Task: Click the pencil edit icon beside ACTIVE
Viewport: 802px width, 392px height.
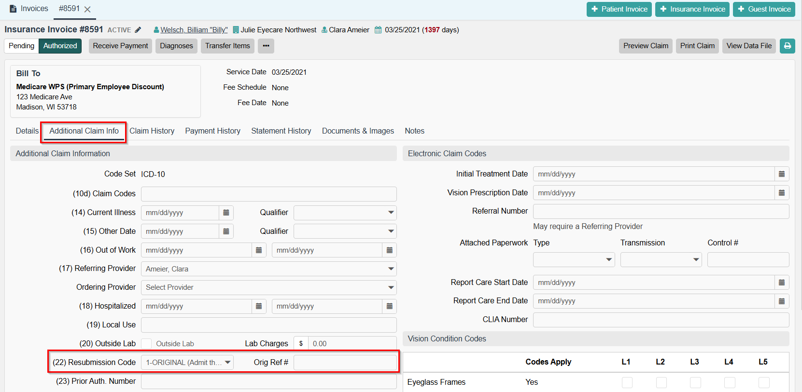Action: pos(138,30)
